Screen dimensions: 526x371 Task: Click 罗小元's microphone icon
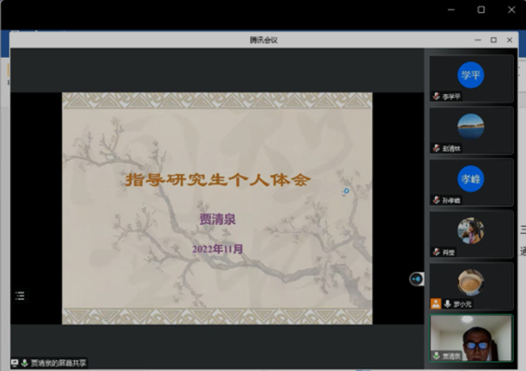point(447,304)
